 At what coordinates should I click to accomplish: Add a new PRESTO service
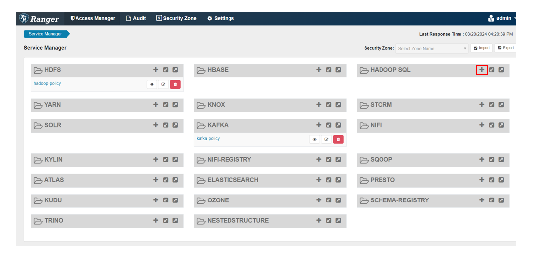click(x=482, y=180)
